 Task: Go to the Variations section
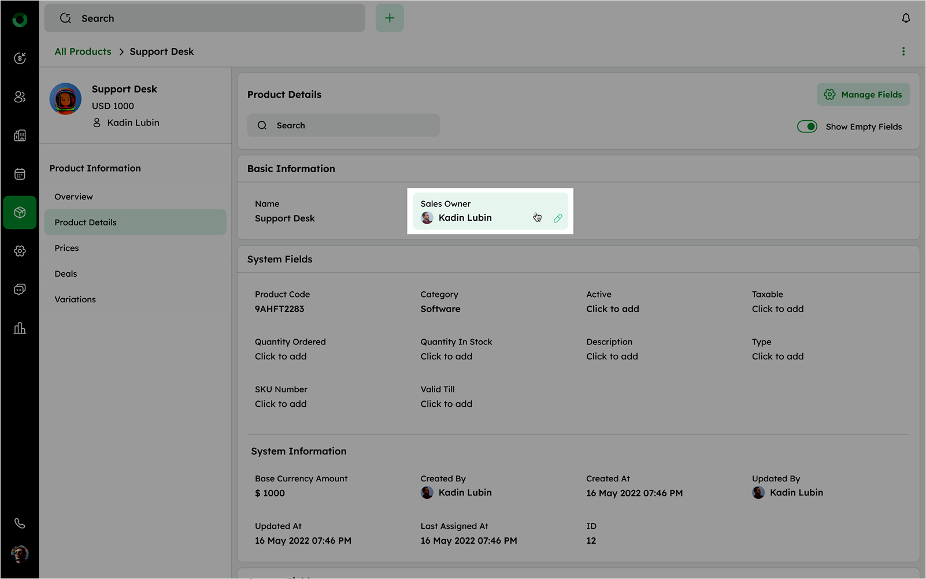coord(75,300)
